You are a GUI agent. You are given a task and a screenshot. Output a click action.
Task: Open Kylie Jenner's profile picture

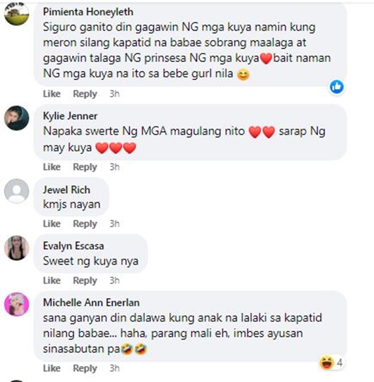point(16,118)
